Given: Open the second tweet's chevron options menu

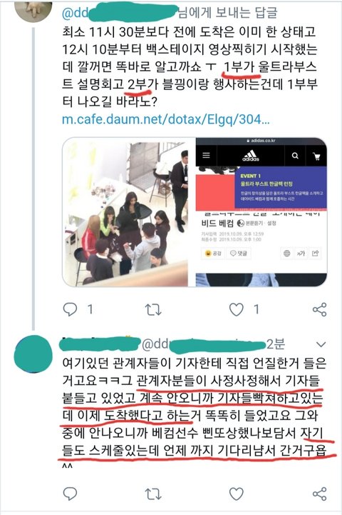Looking at the screenshot, I should (x=321, y=344).
